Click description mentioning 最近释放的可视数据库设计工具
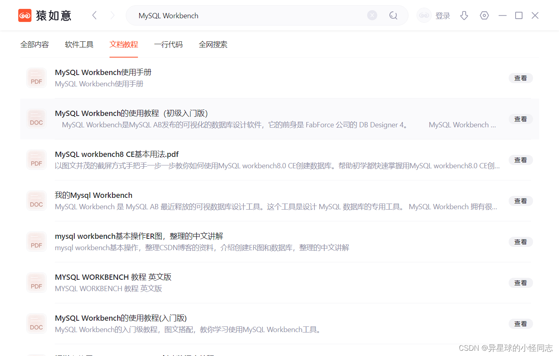 [276, 207]
